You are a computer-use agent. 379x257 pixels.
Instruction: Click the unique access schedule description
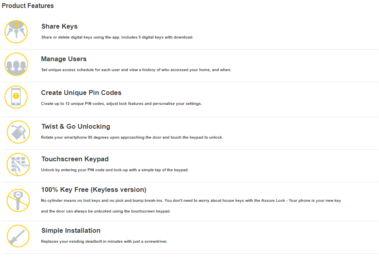136,70
